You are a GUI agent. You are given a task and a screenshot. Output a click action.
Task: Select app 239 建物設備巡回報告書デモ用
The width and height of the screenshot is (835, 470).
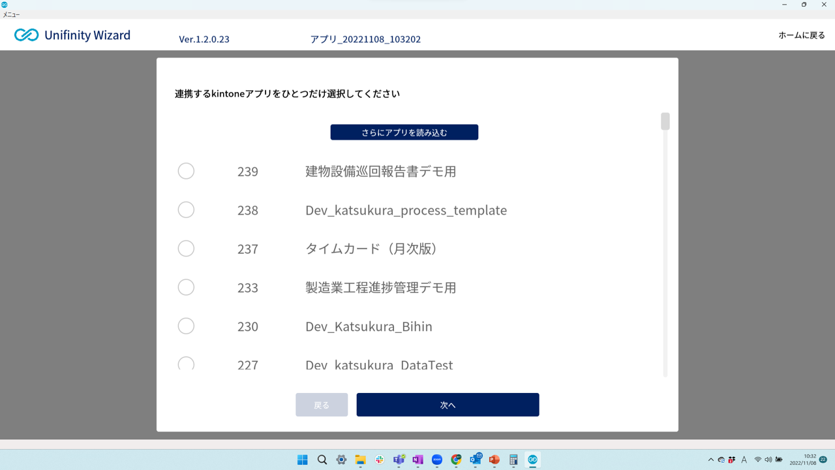186,171
